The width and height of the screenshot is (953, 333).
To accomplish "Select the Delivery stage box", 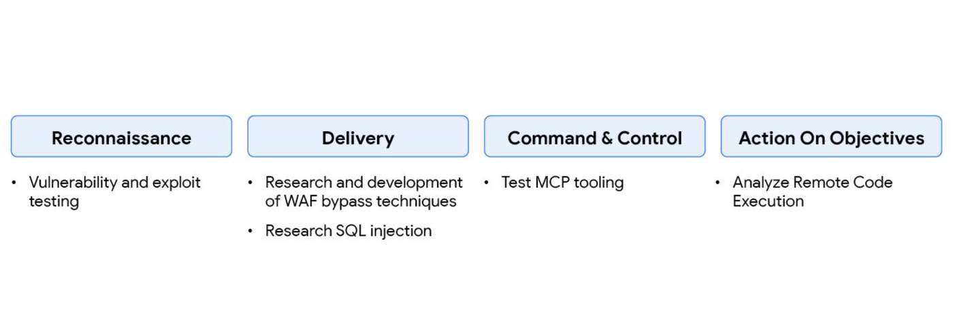I will (x=357, y=137).
